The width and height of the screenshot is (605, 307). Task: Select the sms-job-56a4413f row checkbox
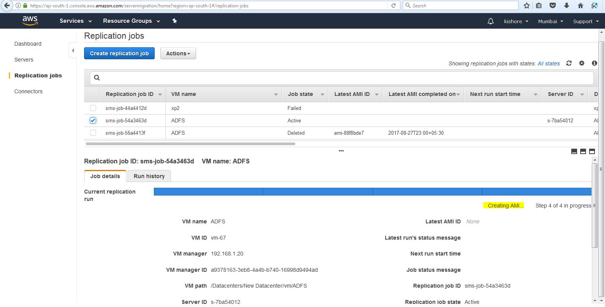(x=93, y=133)
